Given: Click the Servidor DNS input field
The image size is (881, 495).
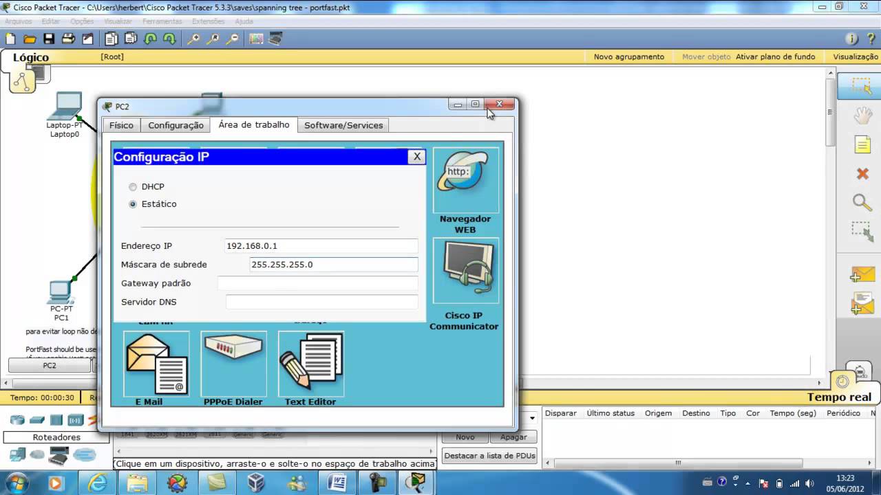Looking at the screenshot, I should click(321, 302).
